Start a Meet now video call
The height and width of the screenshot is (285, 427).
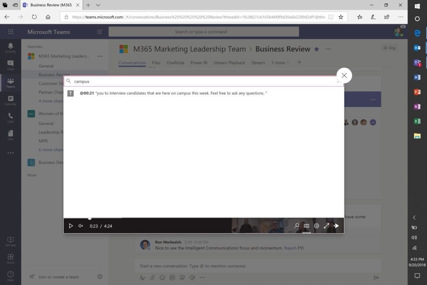click(x=192, y=278)
